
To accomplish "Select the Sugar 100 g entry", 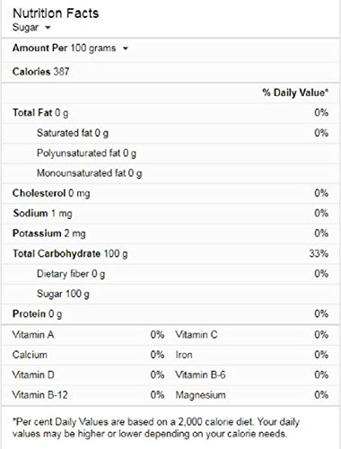I will point(63,294).
